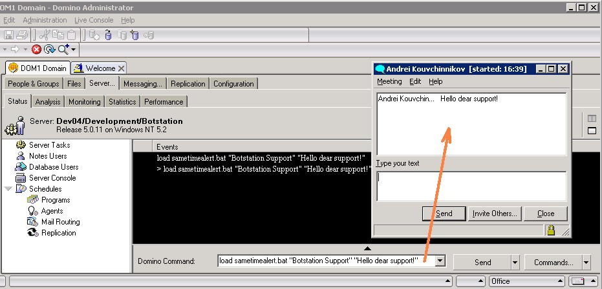Select the Schedules tree item
Image resolution: width=602 pixels, height=289 pixels.
click(45, 189)
